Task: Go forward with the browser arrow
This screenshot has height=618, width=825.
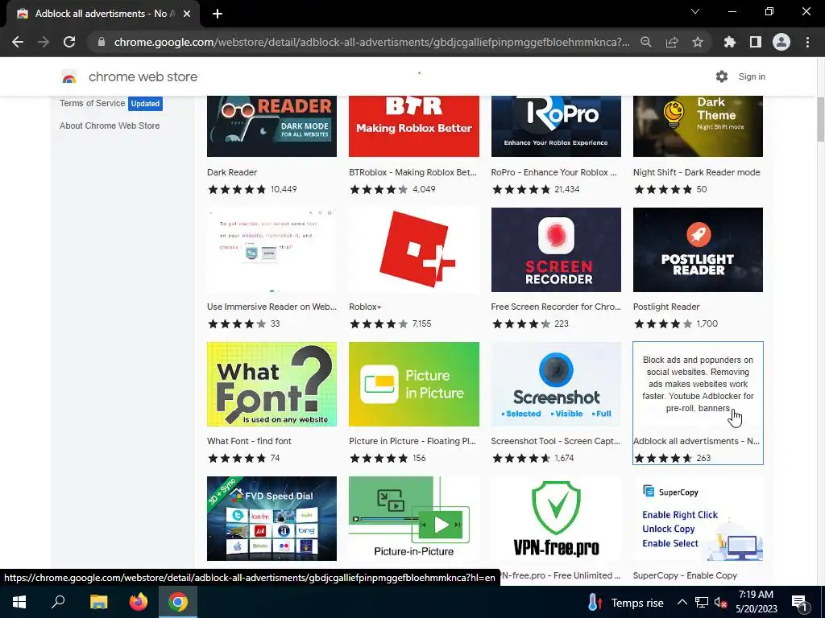Action: click(x=44, y=42)
